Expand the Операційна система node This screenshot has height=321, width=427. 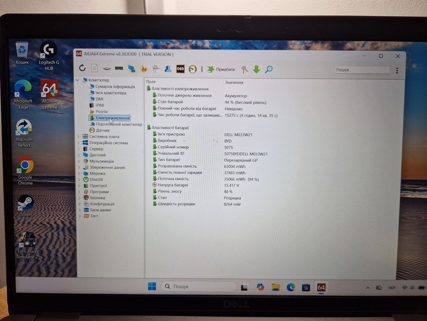click(79, 143)
